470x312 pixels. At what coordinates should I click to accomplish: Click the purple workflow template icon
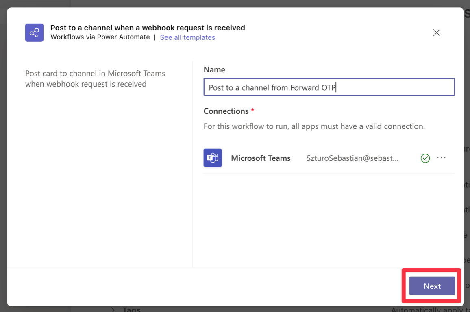34,32
